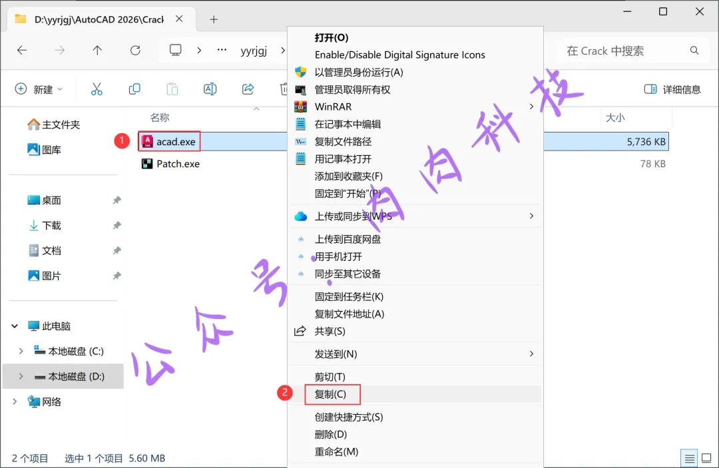Open the 新建 dropdown
Image resolution: width=719 pixels, height=468 pixels.
39,89
